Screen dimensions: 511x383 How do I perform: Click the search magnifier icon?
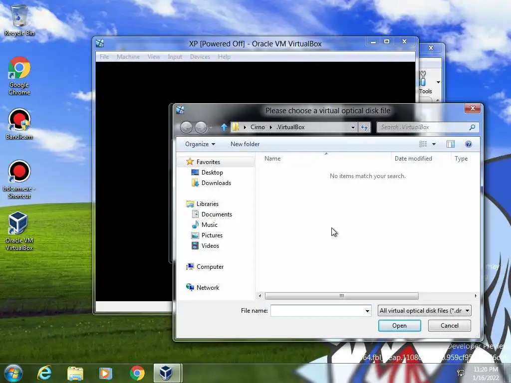point(472,127)
